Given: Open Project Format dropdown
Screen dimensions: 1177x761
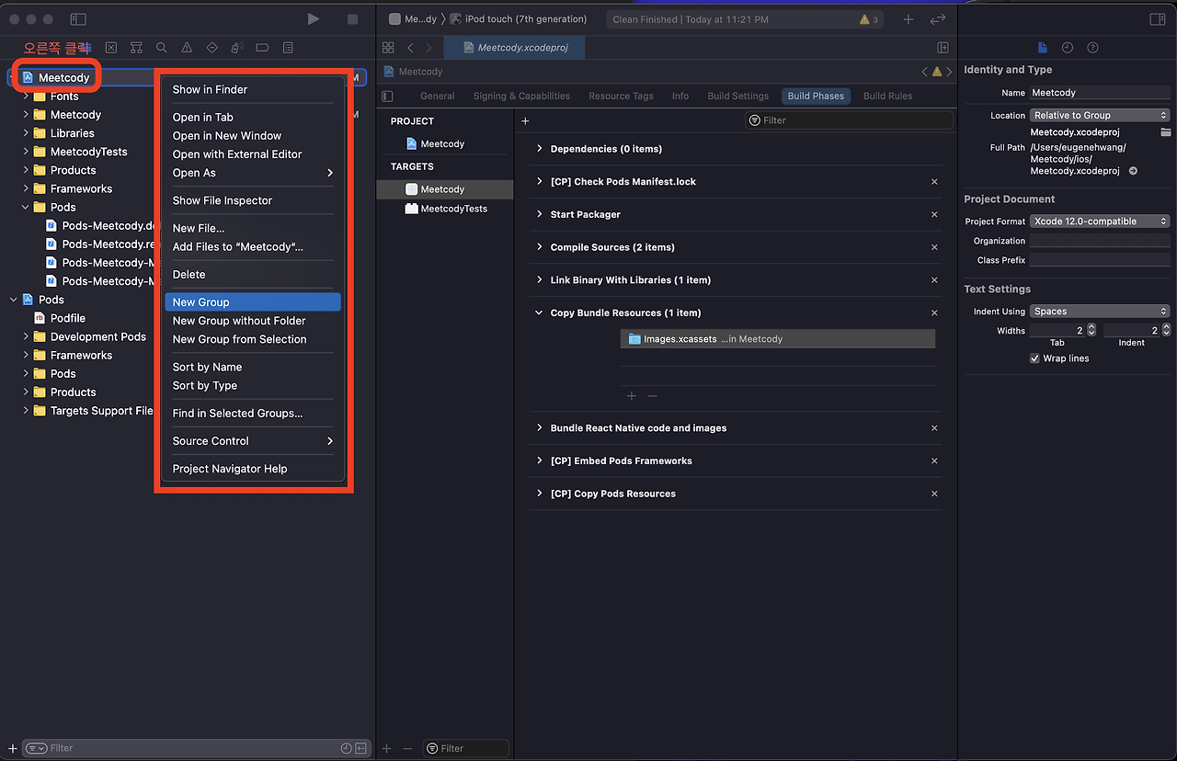Looking at the screenshot, I should point(1099,221).
